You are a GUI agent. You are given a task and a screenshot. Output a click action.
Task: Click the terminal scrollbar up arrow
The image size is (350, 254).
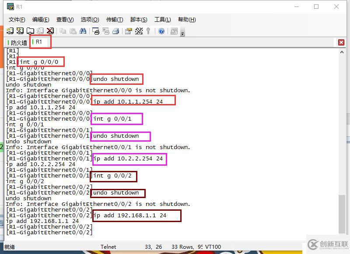click(x=342, y=52)
